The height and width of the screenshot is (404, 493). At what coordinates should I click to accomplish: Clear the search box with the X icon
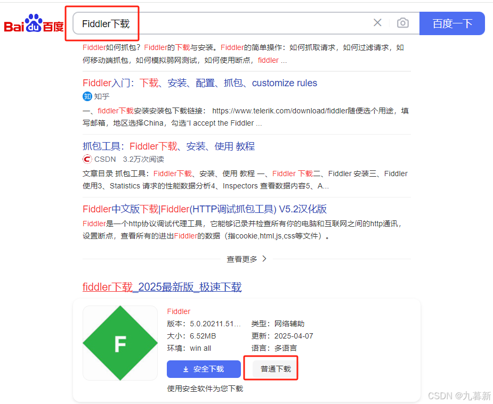(x=377, y=23)
